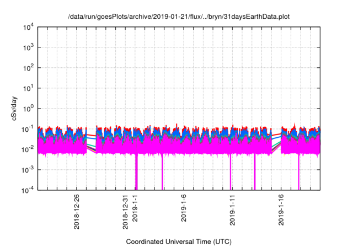Click the 10^-4 y-axis tick label
The height and width of the screenshot is (247, 353).
point(28,191)
